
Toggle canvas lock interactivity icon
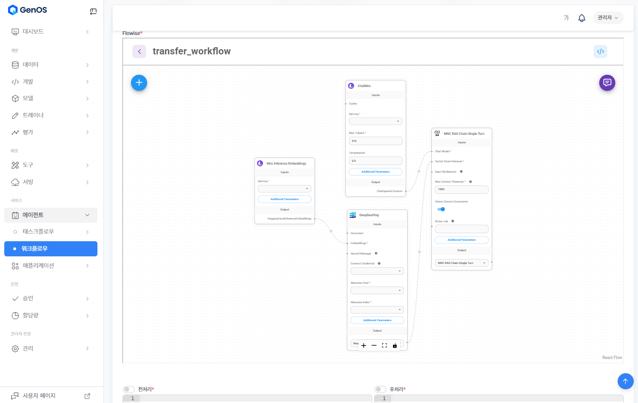[395, 346]
